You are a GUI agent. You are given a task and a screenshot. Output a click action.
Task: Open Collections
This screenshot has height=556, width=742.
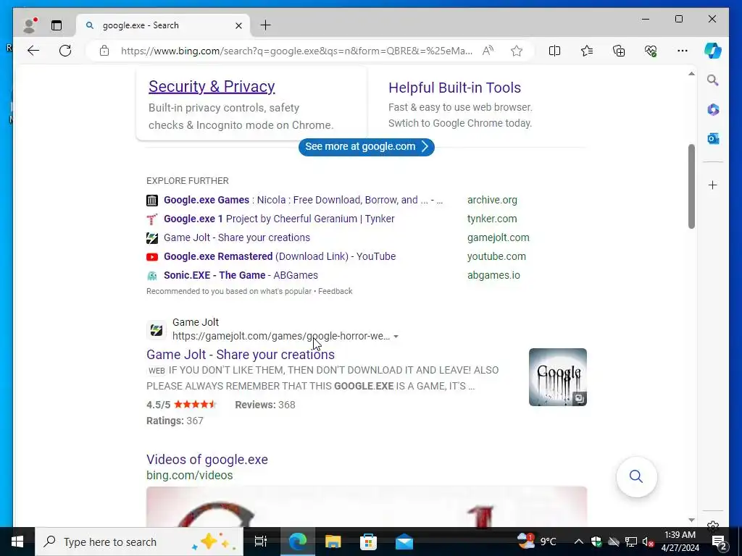[619, 51]
